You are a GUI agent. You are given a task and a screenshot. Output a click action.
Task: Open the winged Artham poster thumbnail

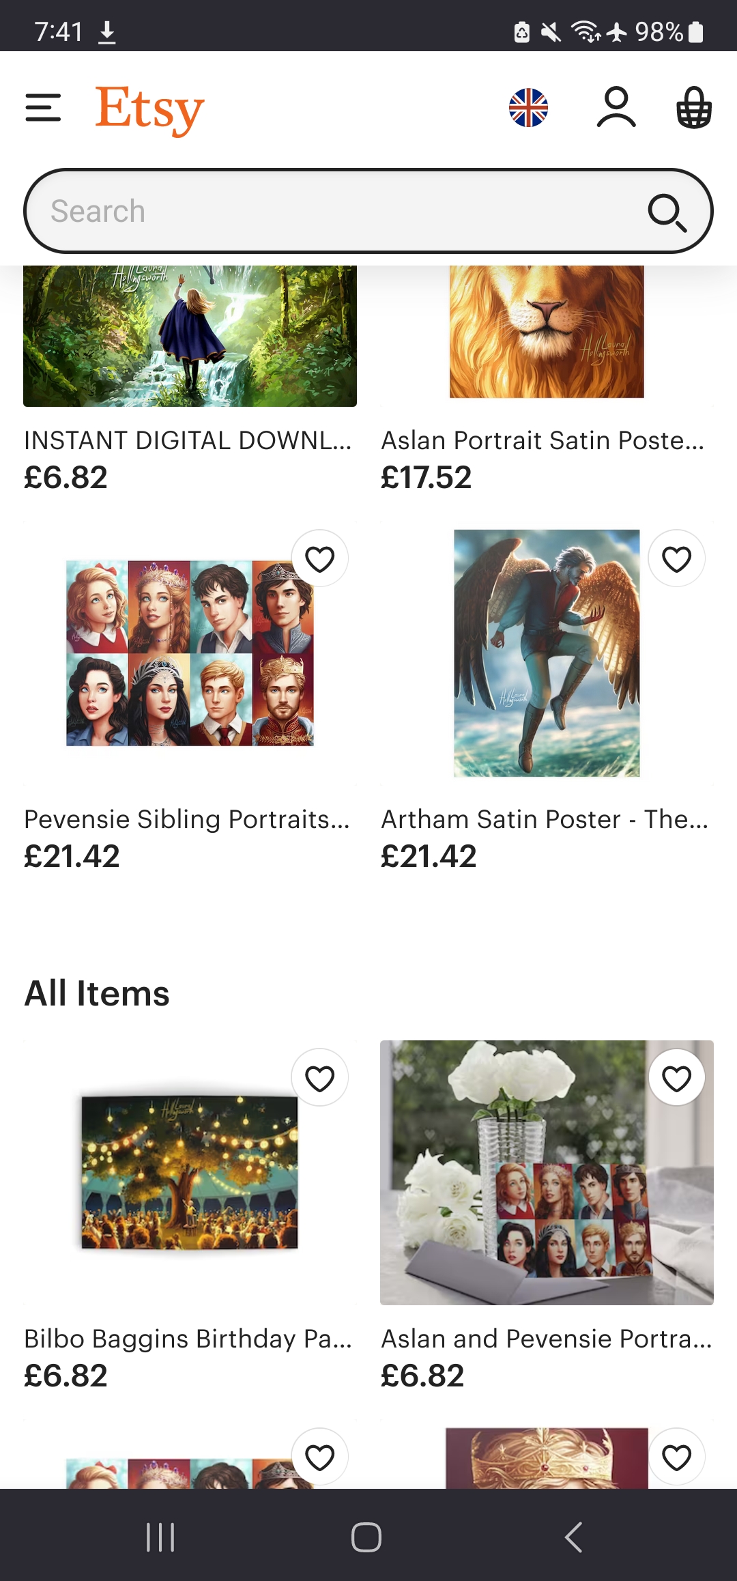(x=547, y=653)
